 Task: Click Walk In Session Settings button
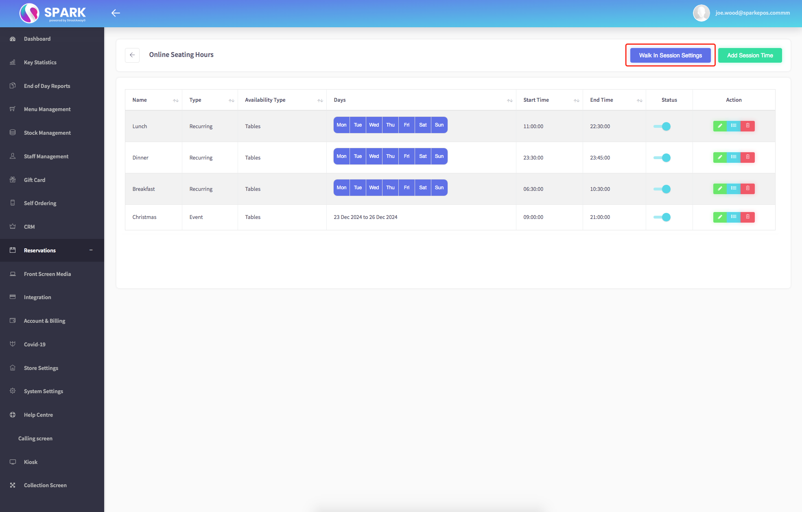(670, 55)
